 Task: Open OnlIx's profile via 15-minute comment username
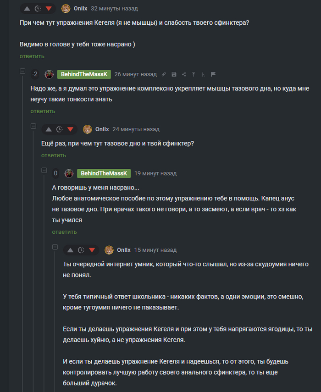click(x=123, y=250)
